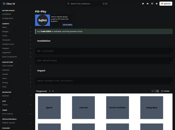Click the import PillPity code block
The image size is (175, 130).
[x=104, y=81]
